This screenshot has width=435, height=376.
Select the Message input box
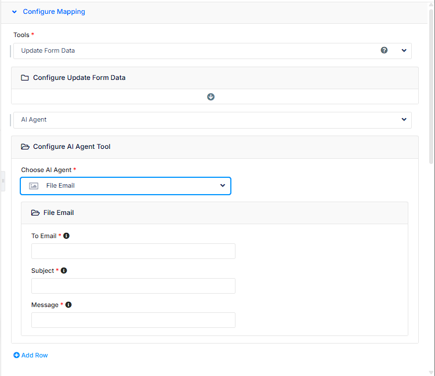pyautogui.click(x=133, y=320)
